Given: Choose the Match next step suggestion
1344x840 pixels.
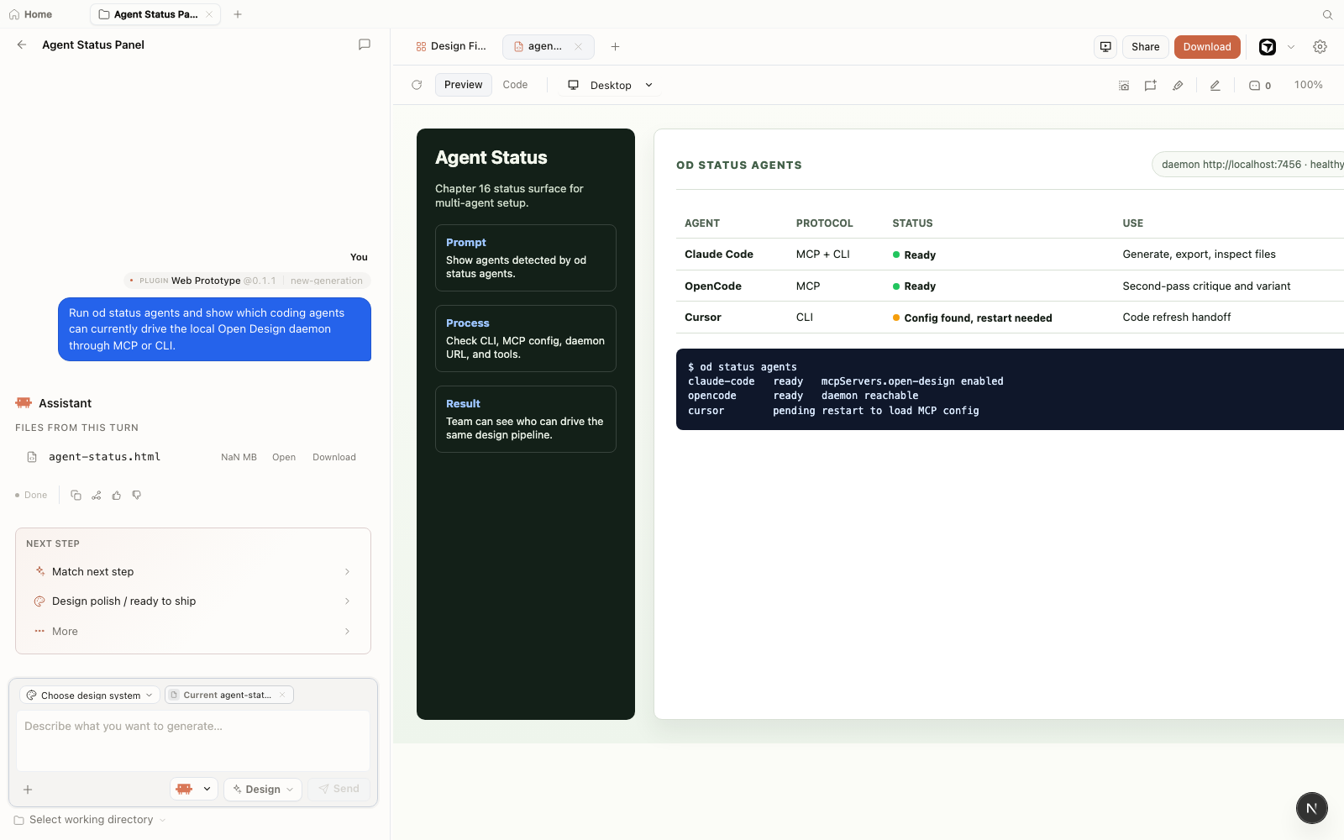Looking at the screenshot, I should (193, 571).
